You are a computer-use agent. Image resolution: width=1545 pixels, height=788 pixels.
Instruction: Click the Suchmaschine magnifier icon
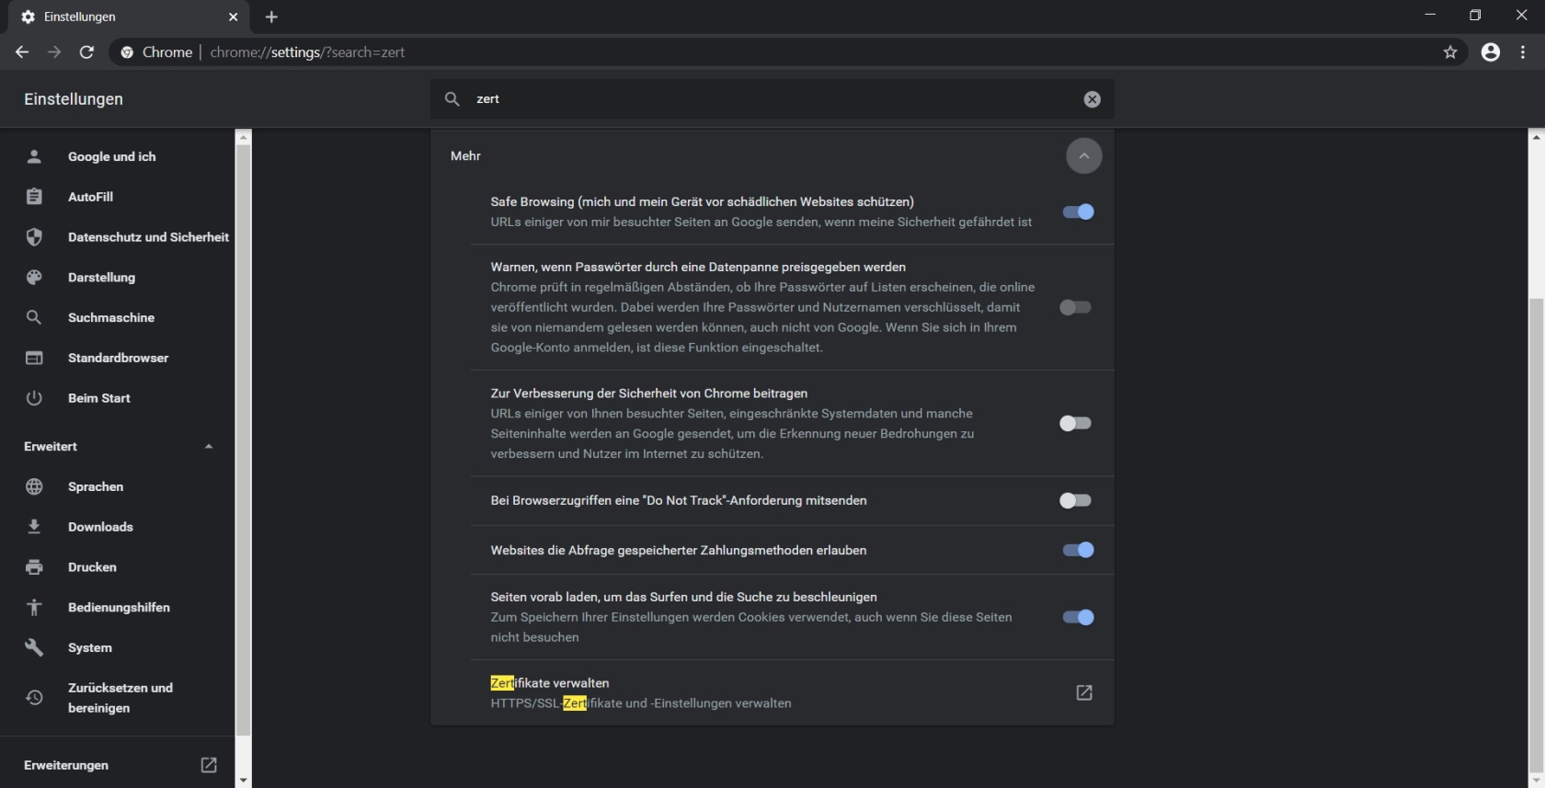34,317
